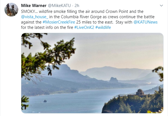168x116 pixels.
Task: Open Mike Warner's profile avatar
Action: [x=11, y=10]
